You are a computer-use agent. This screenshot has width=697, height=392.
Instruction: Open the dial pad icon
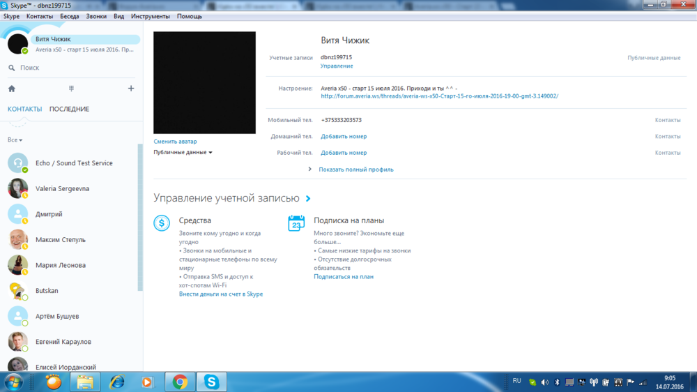coord(71,89)
